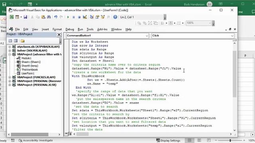Run the macro with the green play icon
Screen dimensions: 255x143
click(68, 17)
